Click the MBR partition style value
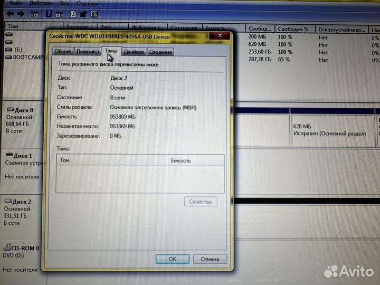 pyautogui.click(x=153, y=107)
